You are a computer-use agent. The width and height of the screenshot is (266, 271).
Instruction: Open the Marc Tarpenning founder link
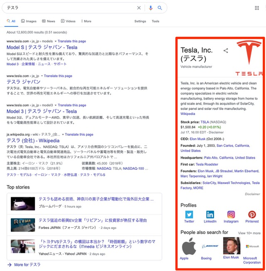tap(193, 176)
